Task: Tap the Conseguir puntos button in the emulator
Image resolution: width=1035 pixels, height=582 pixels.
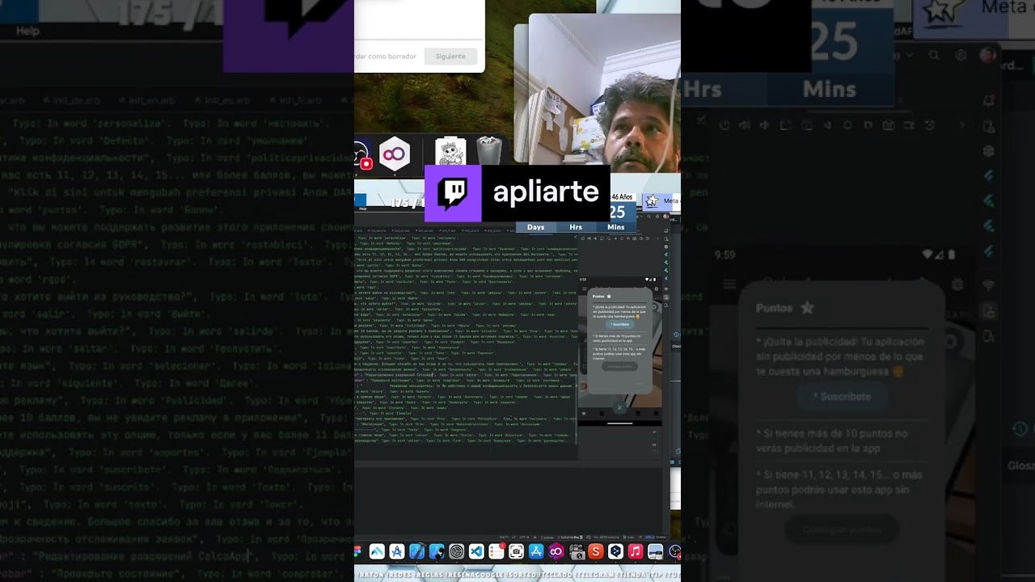Action: [x=620, y=366]
